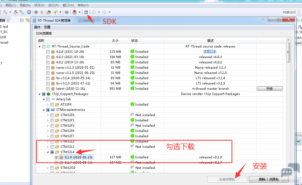Click the package icon beside nano-v3.1.5
The image size is (302, 185).
tap(53, 73)
